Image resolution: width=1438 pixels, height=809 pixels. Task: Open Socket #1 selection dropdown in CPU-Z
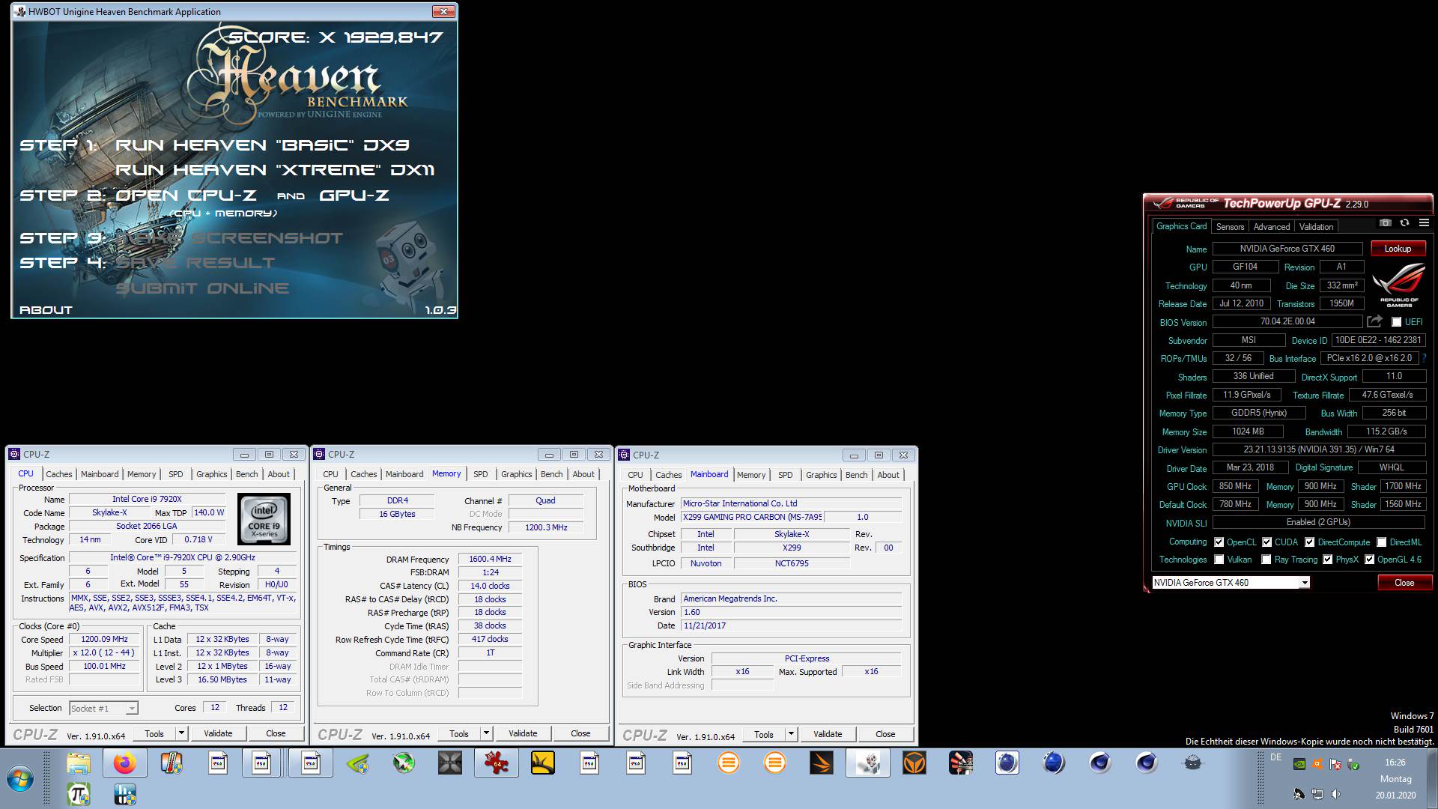[103, 708]
